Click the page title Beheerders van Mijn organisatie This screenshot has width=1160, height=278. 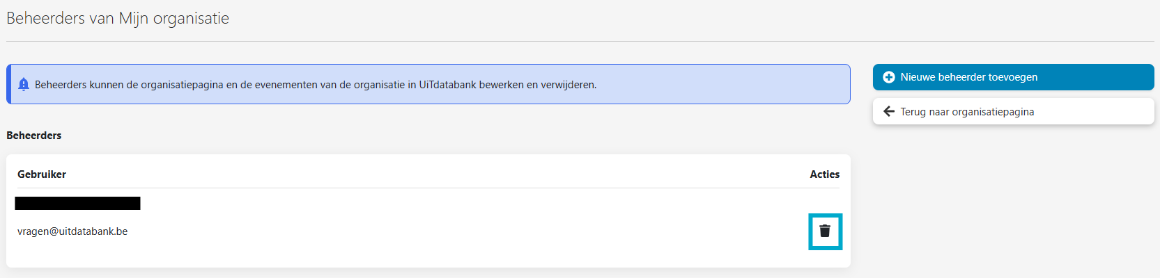(x=118, y=19)
